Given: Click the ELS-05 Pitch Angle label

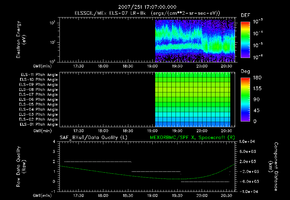Looking at the screenshot, I should click(x=38, y=105).
